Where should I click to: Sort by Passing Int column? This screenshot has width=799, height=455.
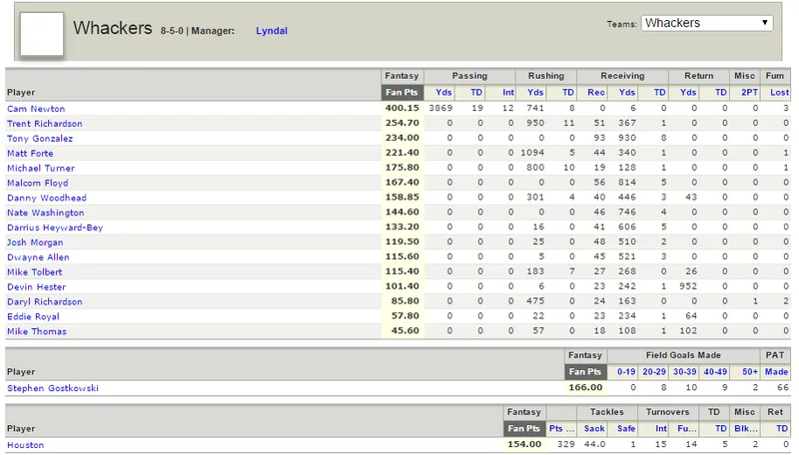coord(508,92)
